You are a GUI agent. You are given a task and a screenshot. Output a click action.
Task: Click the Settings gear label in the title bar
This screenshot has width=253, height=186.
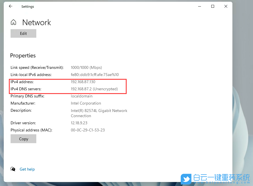point(27,6)
